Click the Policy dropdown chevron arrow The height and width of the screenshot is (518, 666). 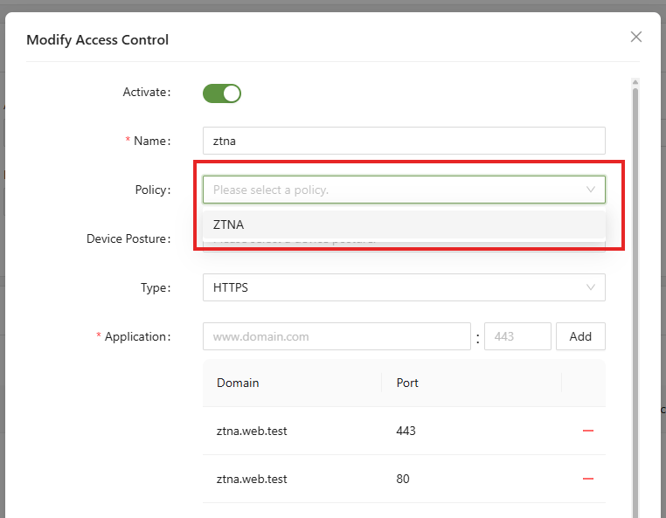click(x=591, y=190)
